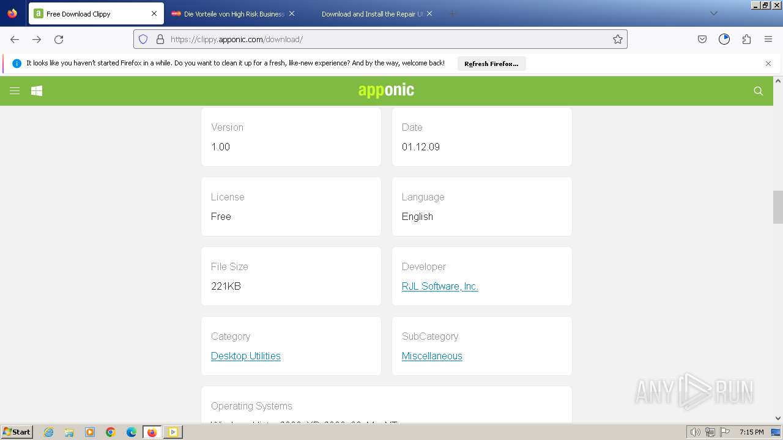Click the scrollbar down arrow

(x=778, y=419)
